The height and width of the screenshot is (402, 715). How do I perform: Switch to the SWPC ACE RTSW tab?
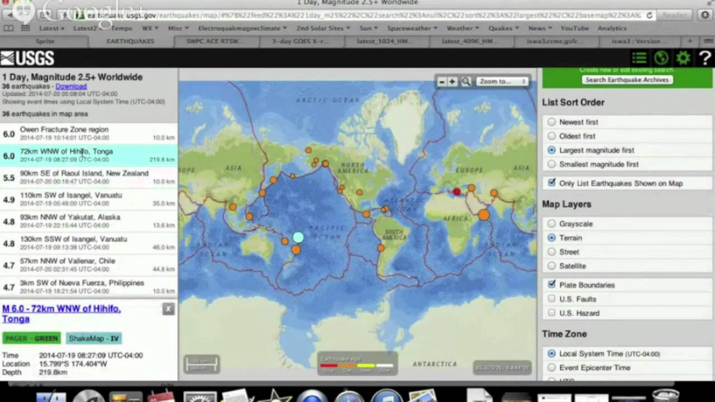215,41
